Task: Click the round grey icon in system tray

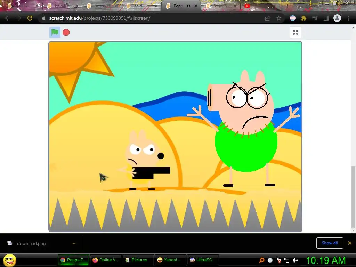Action: (270, 260)
